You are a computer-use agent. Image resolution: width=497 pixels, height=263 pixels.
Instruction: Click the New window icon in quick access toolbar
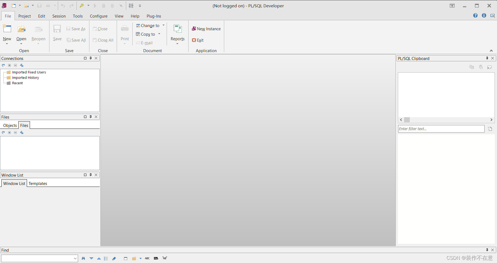click(14, 6)
